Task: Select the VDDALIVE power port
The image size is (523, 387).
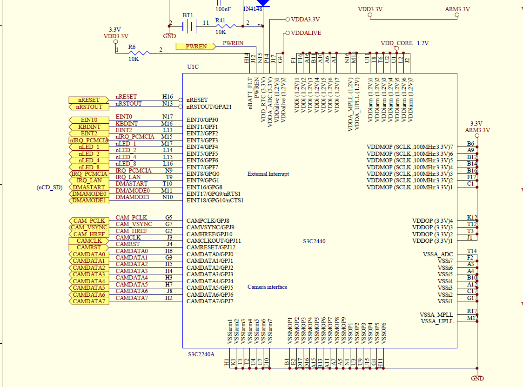Action: coord(303,33)
